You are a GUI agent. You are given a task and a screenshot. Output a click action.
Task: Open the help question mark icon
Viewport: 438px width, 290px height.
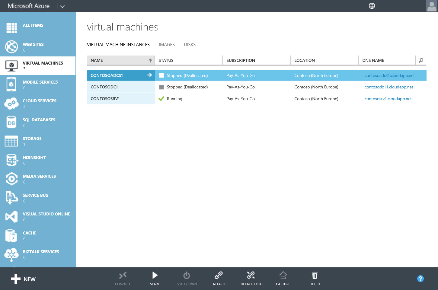pos(420,279)
